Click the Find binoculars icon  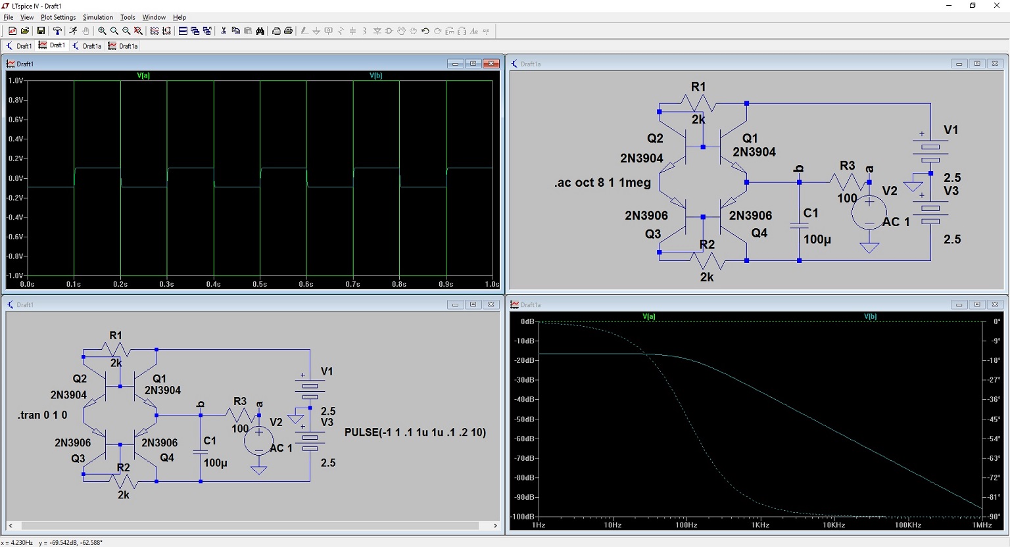pos(260,31)
